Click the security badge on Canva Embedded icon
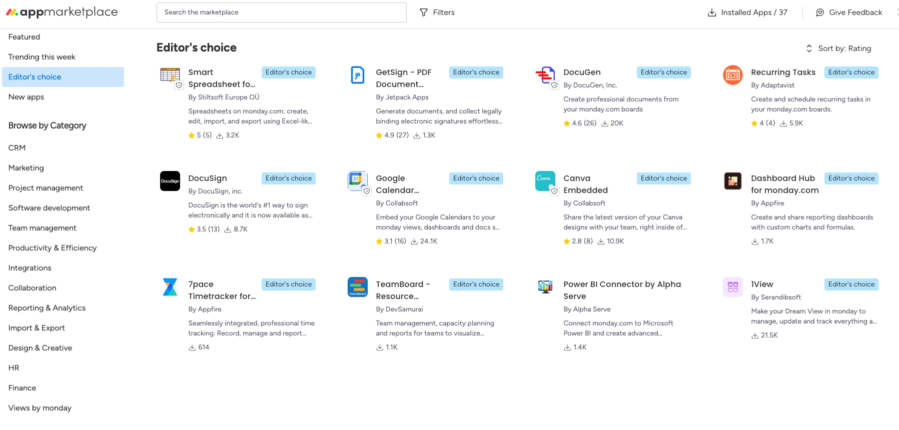The image size is (899, 430). coord(554,191)
